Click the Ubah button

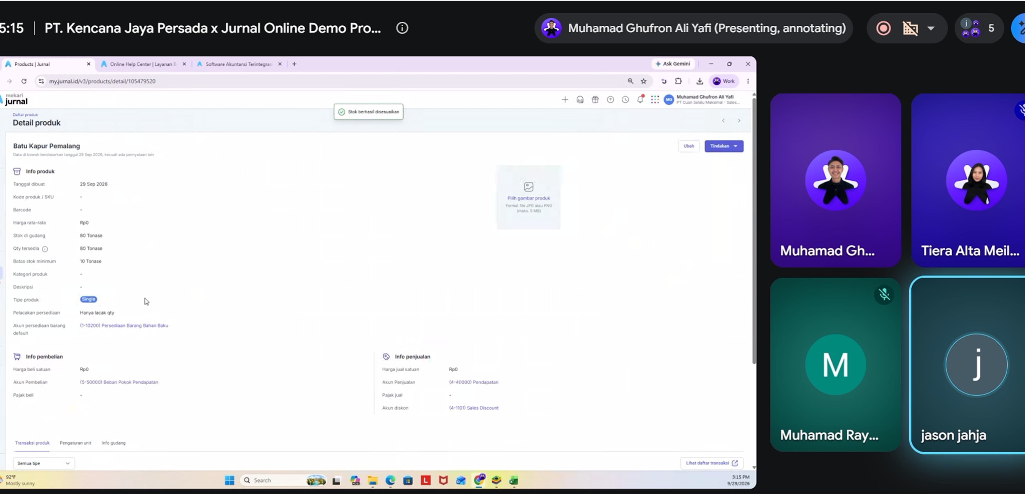688,146
